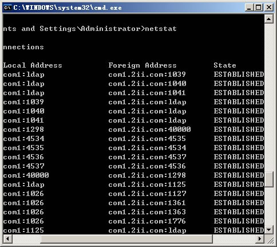Click the com1:40000 local address entry
The image size is (277, 247).
(x=26, y=175)
